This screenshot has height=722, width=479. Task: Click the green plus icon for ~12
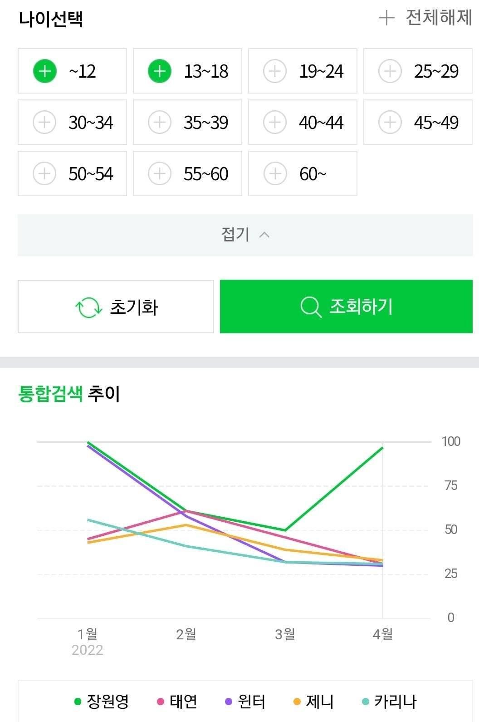pyautogui.click(x=44, y=71)
